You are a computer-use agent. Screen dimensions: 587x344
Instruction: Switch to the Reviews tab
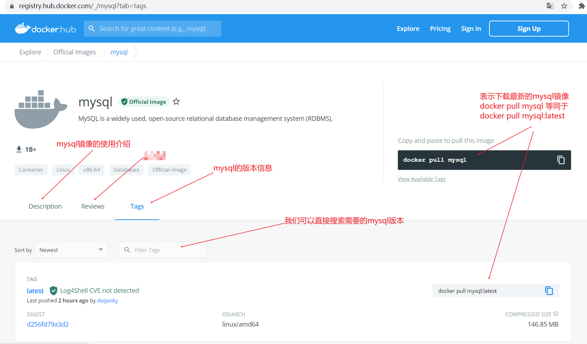(x=93, y=206)
